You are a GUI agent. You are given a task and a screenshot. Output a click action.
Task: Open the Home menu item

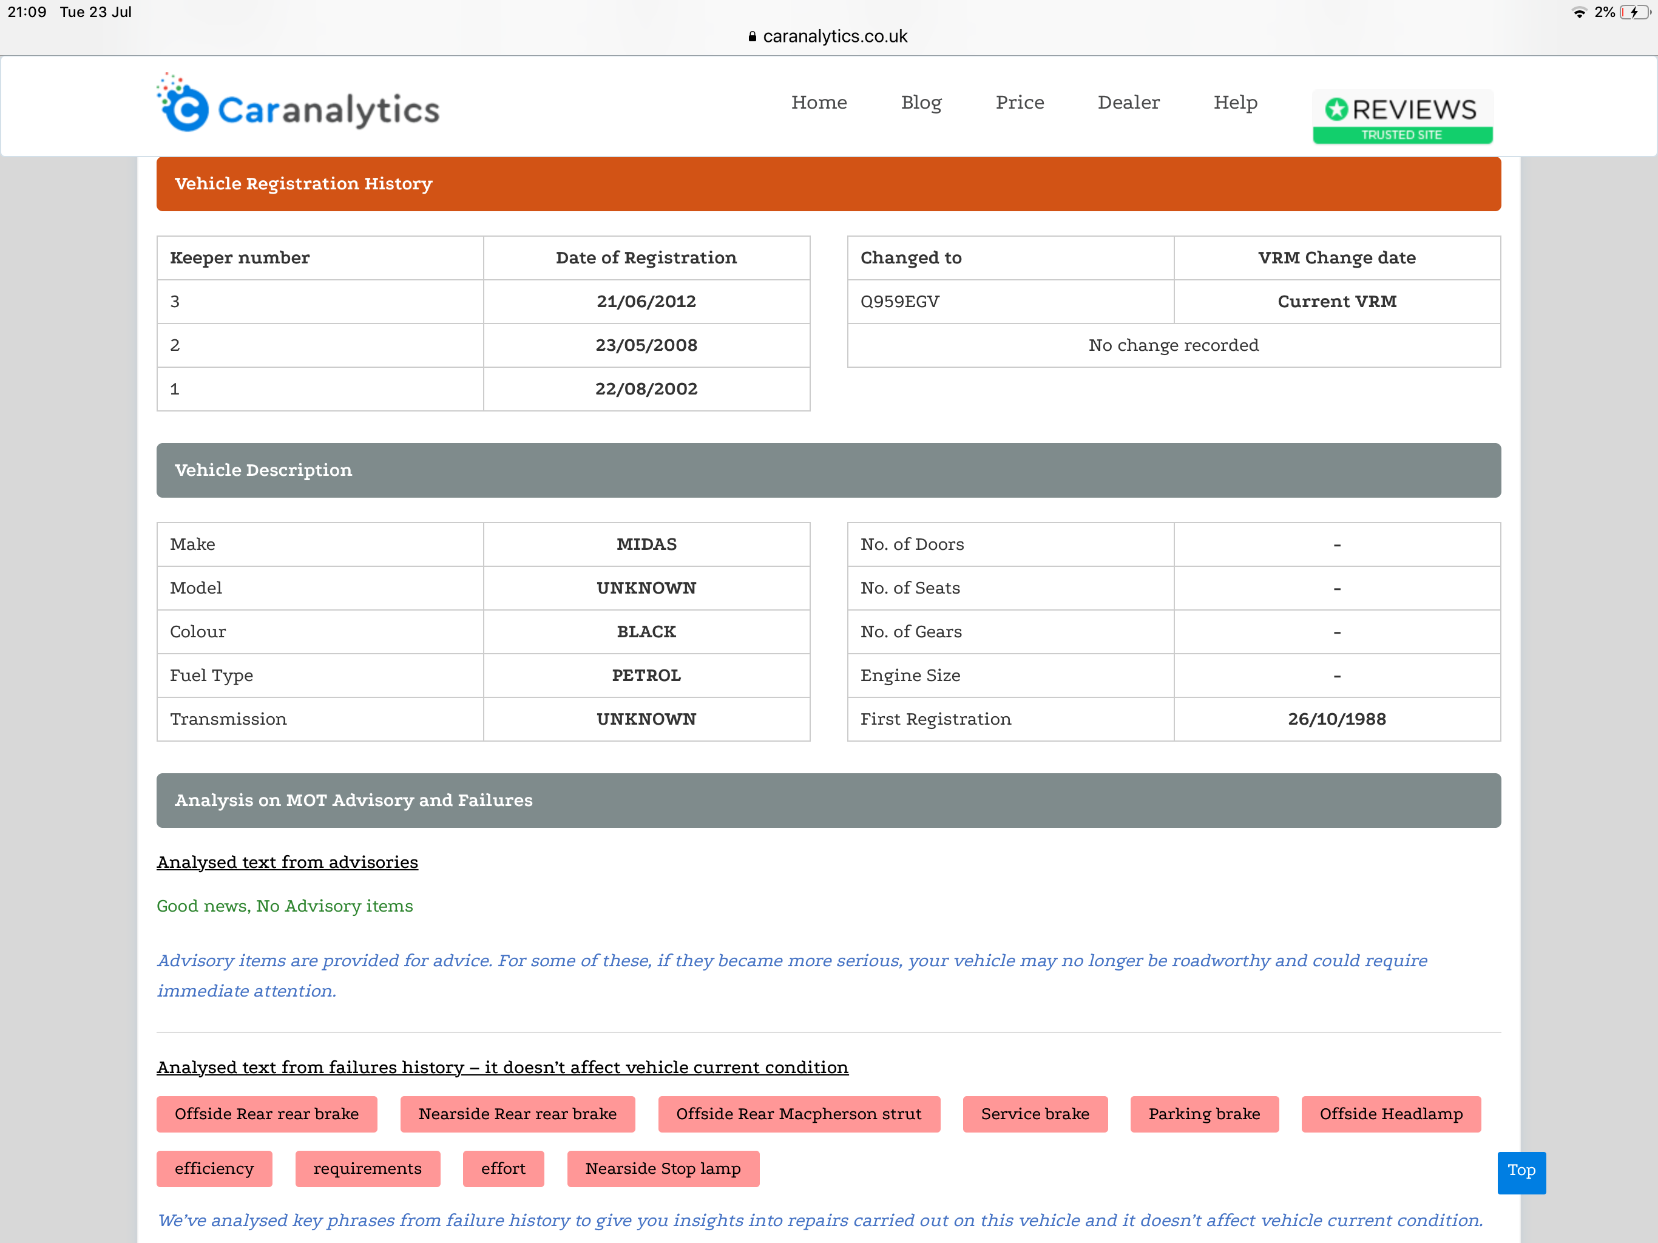point(819,103)
